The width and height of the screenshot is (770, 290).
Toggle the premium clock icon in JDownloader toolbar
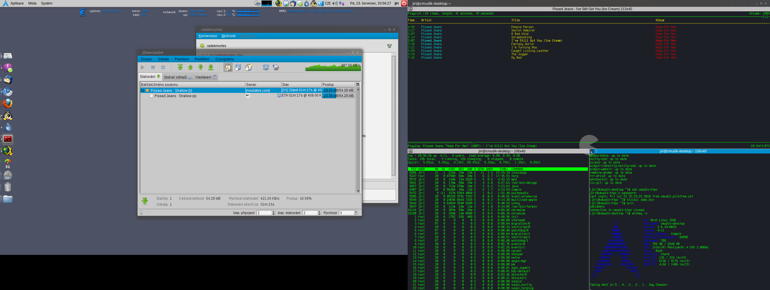(248, 68)
